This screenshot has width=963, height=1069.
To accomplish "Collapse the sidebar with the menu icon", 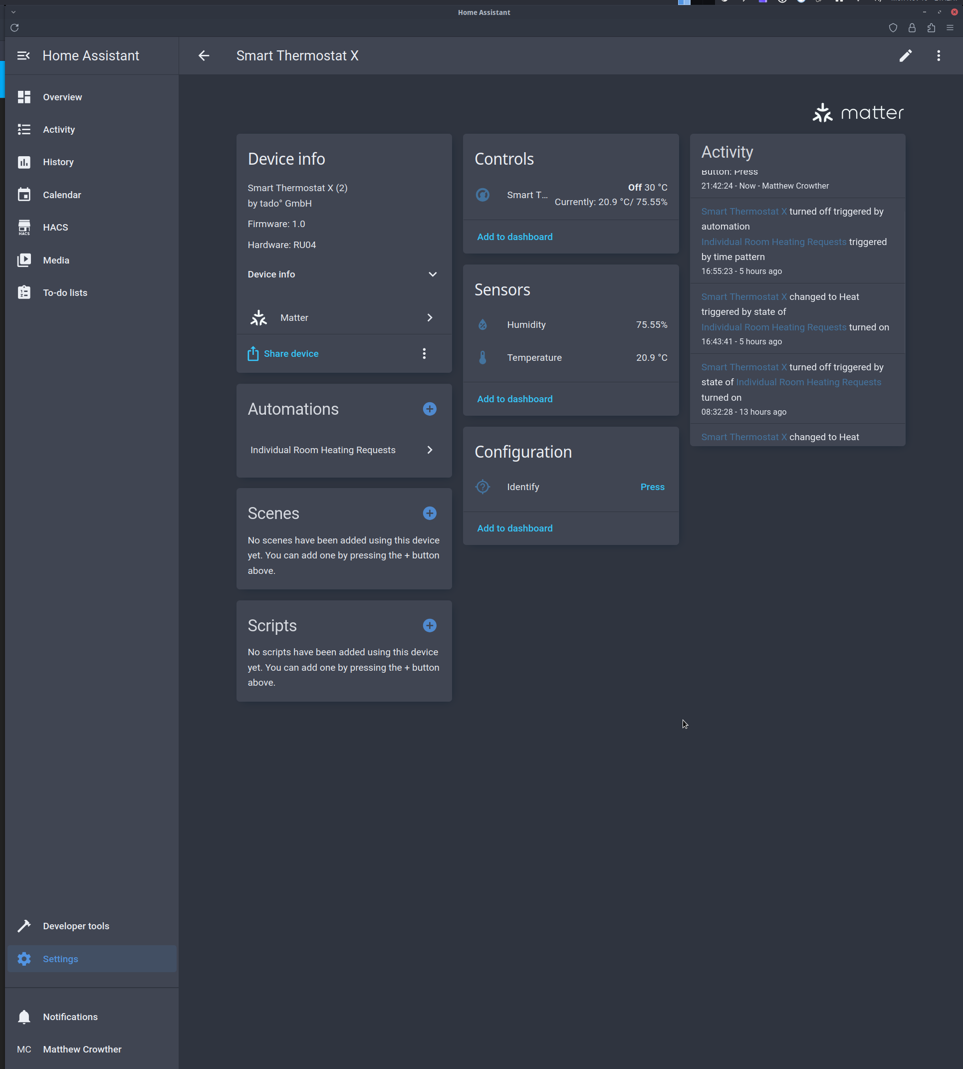I will pyautogui.click(x=23, y=55).
